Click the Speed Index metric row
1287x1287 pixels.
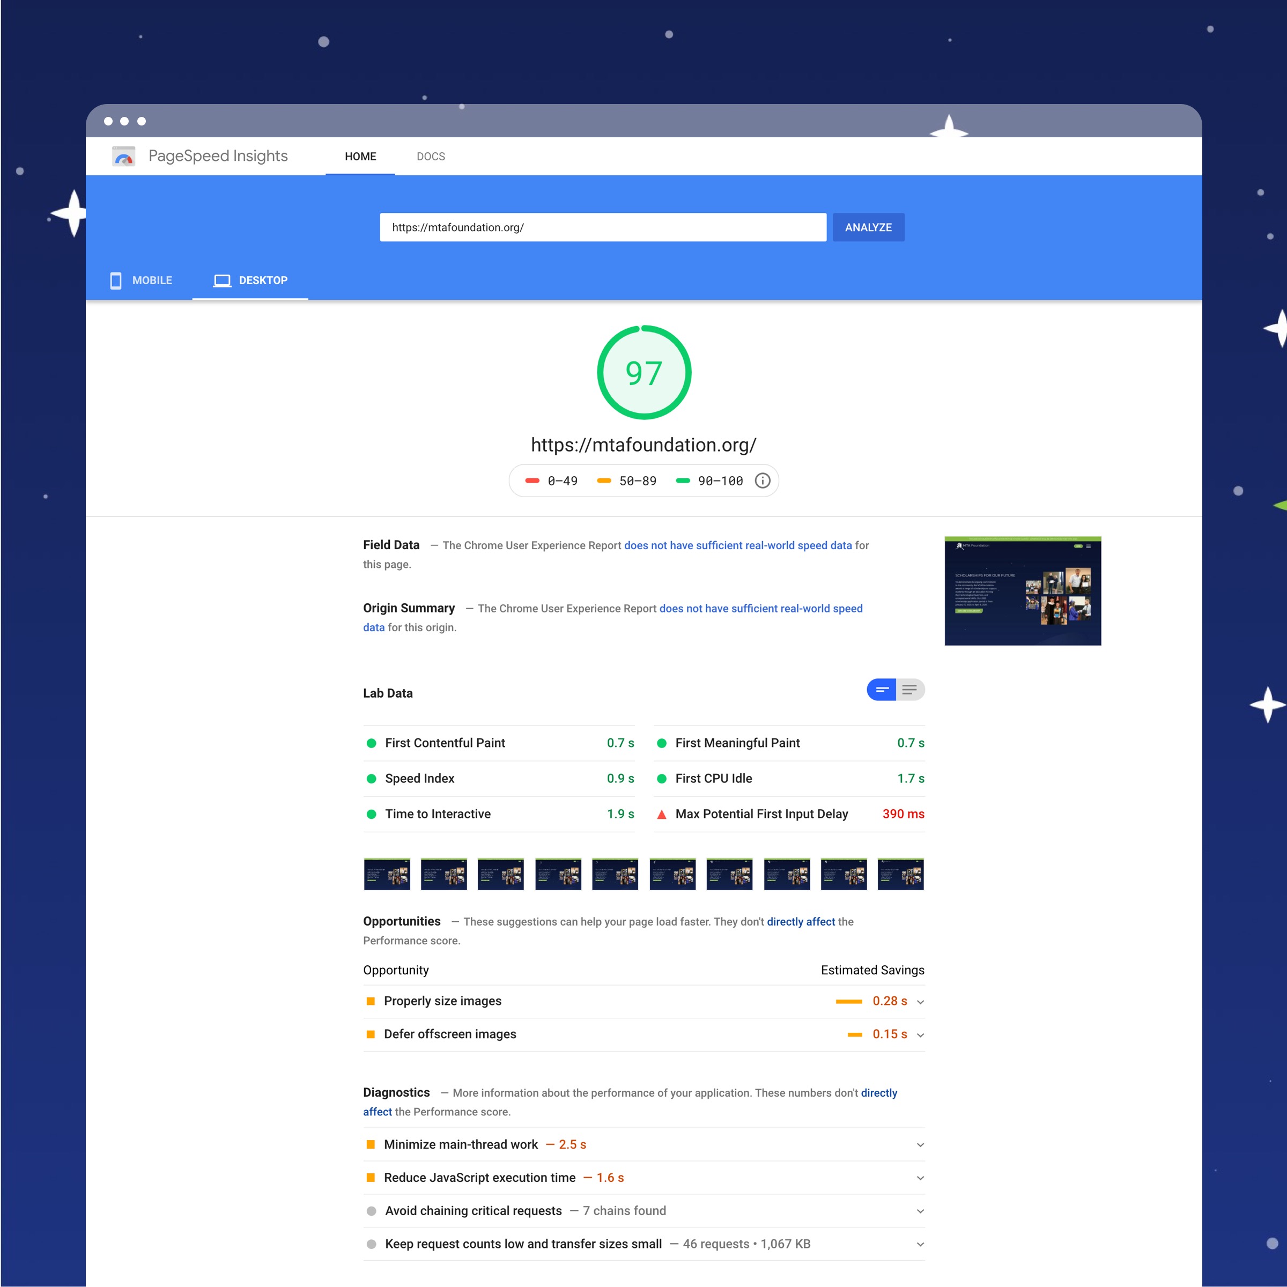499,779
